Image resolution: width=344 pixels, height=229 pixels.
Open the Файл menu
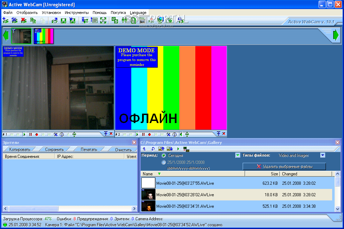click(8, 13)
